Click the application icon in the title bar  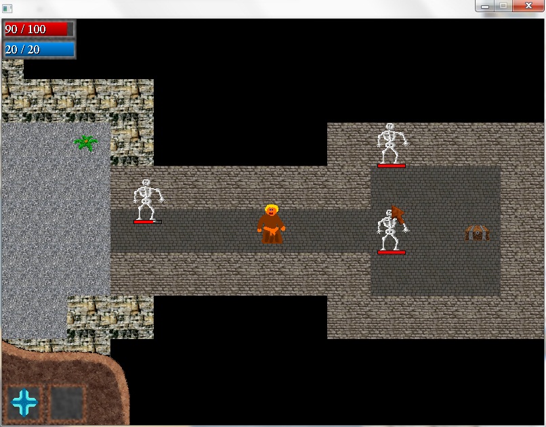tap(8, 8)
